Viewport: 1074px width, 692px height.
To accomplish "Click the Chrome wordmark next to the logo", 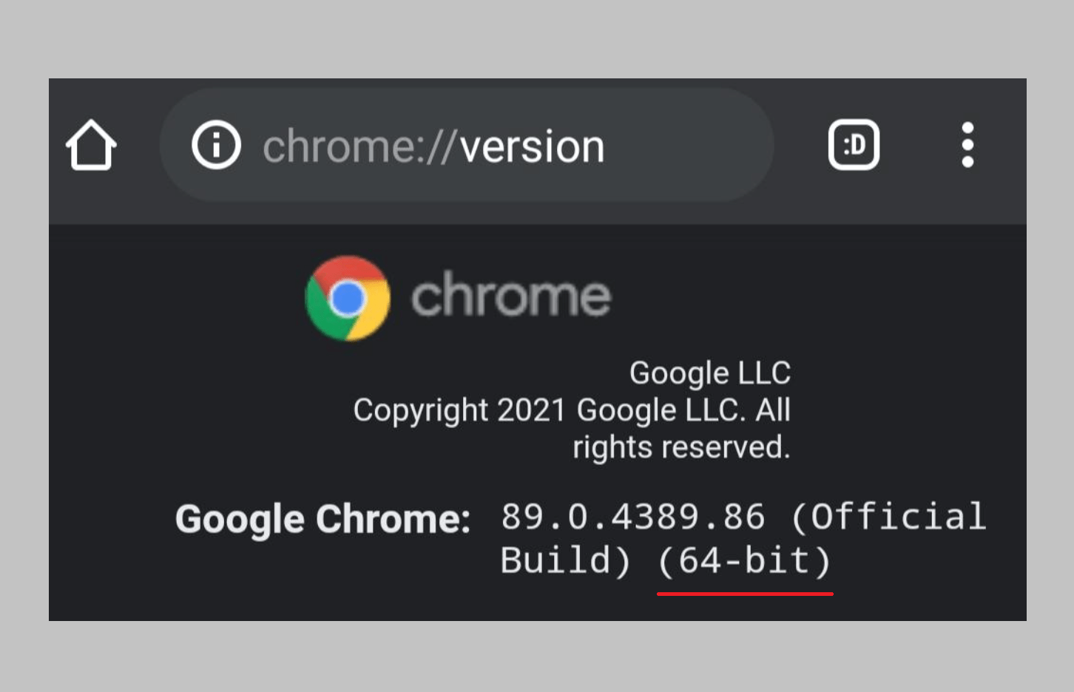I will pyautogui.click(x=511, y=296).
